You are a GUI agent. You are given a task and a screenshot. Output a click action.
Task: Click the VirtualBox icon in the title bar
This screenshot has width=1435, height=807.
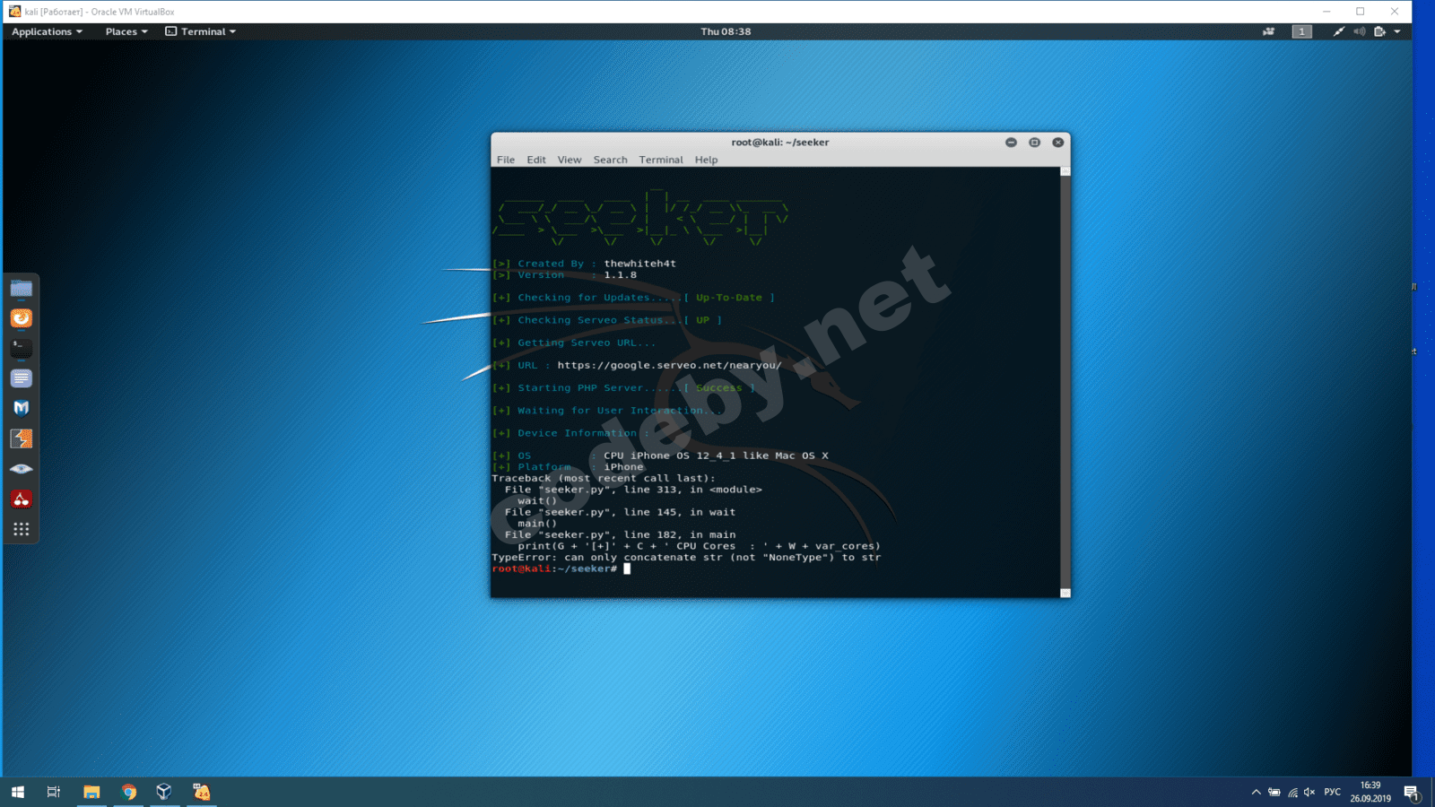(14, 12)
